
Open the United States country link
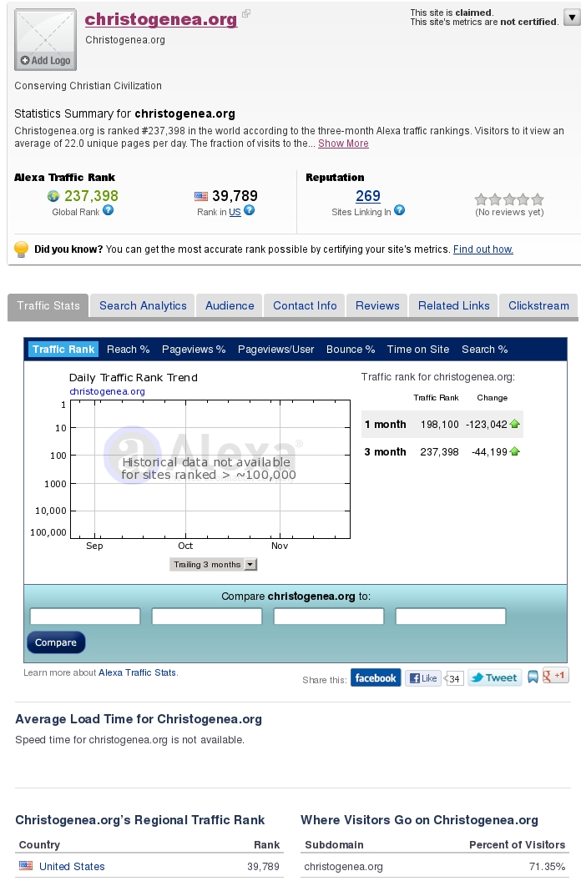(72, 866)
